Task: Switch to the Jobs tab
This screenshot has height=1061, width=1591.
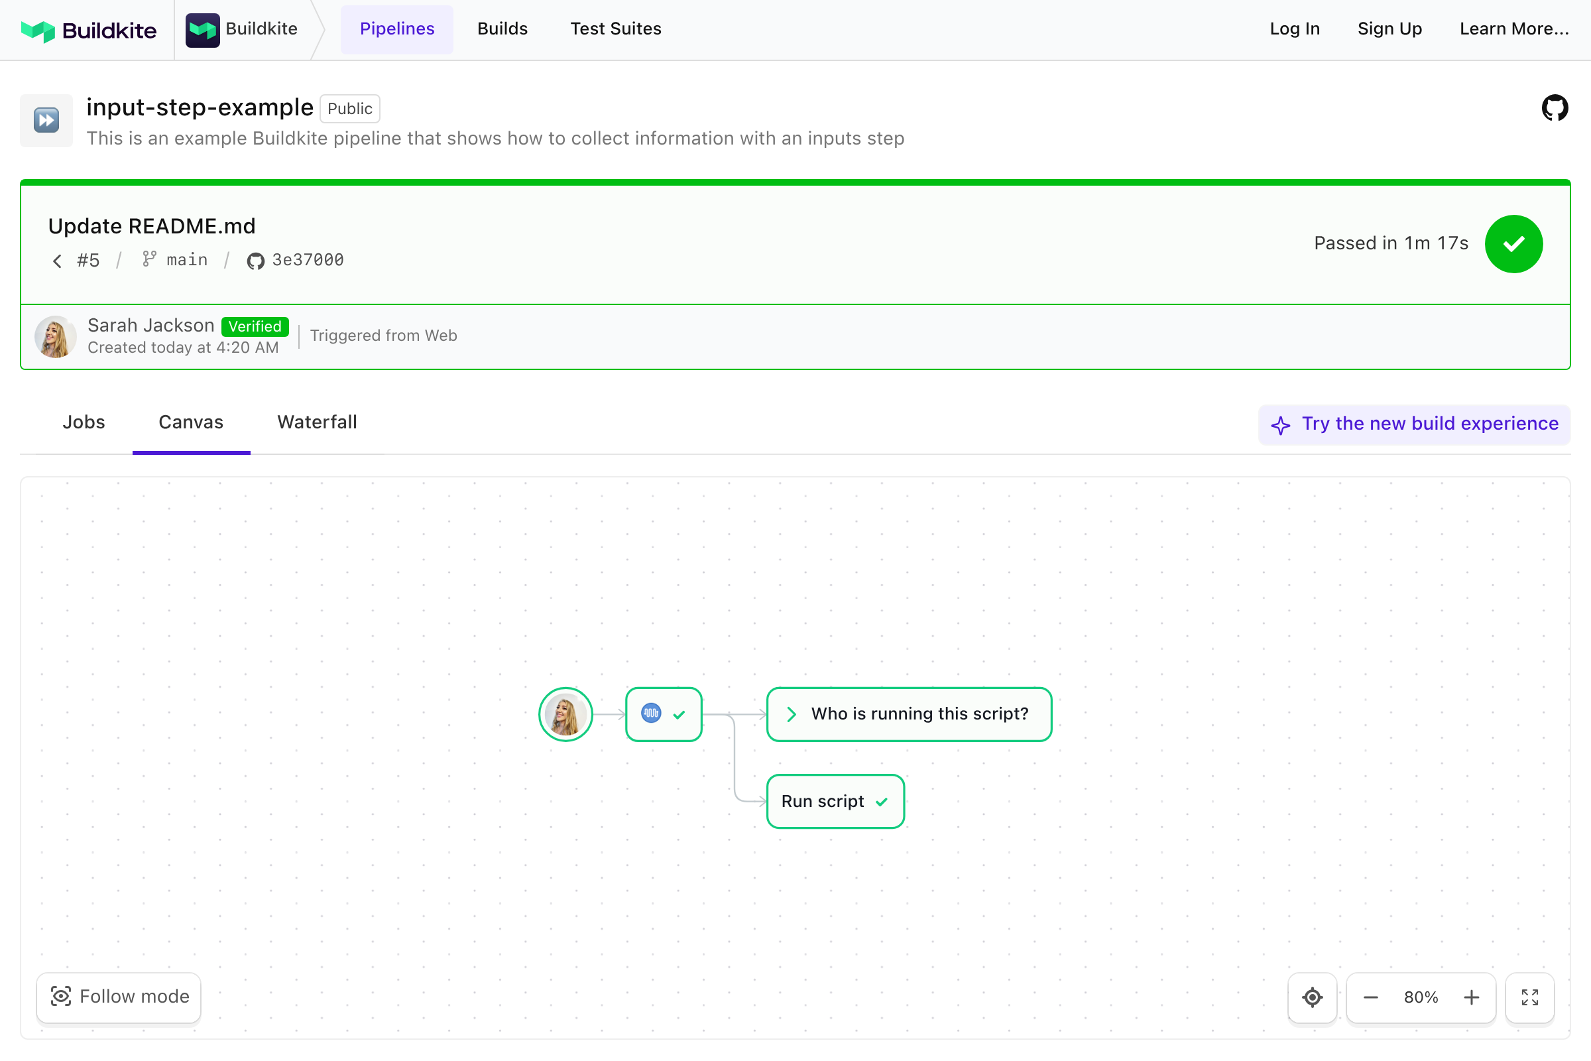Action: pos(84,422)
